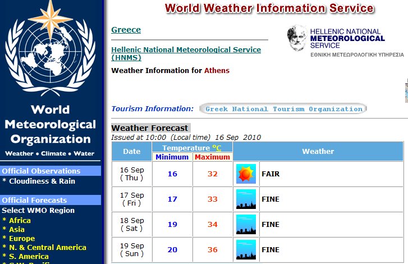Click the skyline weather icon for 17 Sep
The height and width of the screenshot is (264, 408).
[x=246, y=199]
